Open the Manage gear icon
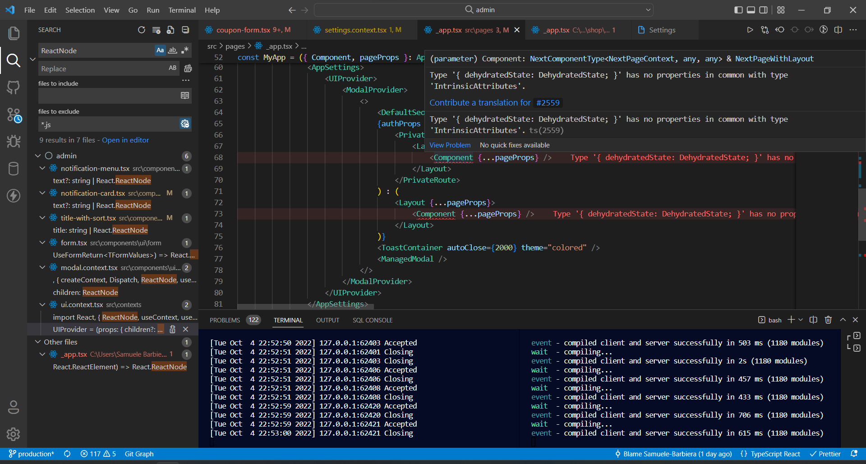 [x=14, y=434]
